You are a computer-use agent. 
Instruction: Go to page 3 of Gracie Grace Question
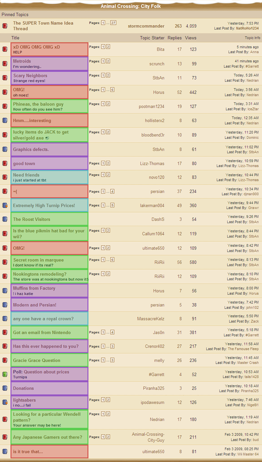point(112,360)
